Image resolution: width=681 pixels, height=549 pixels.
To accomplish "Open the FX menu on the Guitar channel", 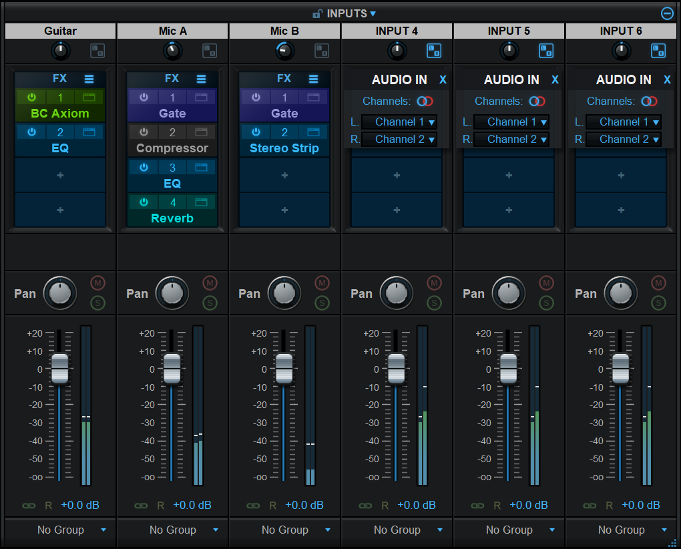I will tap(89, 78).
